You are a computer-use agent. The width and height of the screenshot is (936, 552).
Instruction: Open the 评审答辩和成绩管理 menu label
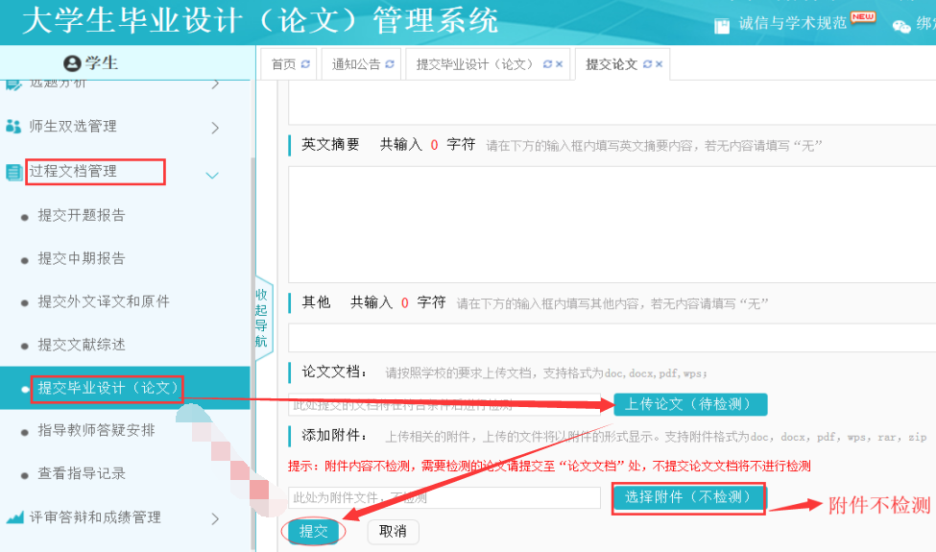[95, 516]
